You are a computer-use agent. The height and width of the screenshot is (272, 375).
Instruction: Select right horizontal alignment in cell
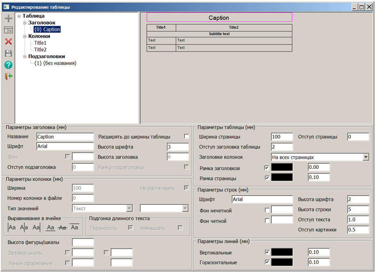click(x=36, y=228)
